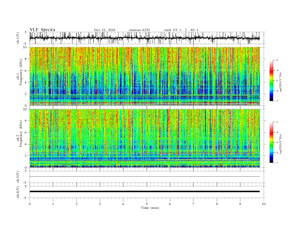This screenshot has width=297, height=229.
Task: Click the "6" kHz tick on ch.2 spectrogram
Action: (x=26, y=132)
